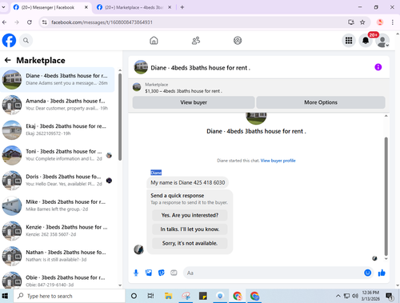This screenshot has height=303, width=400.
Task: Open the volume control in system tray
Action: click(355, 296)
